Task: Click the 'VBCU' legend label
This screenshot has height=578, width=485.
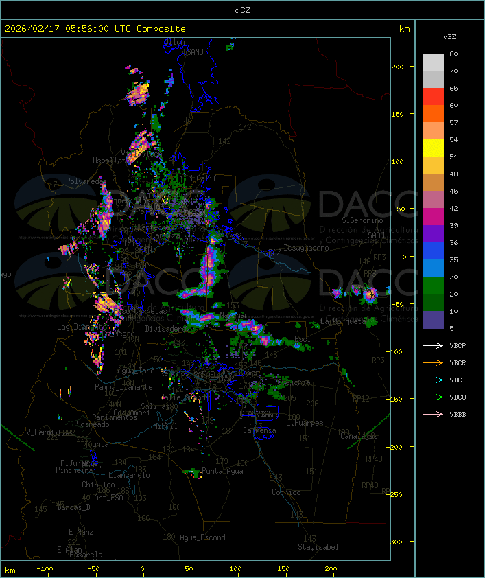Action: (458, 397)
